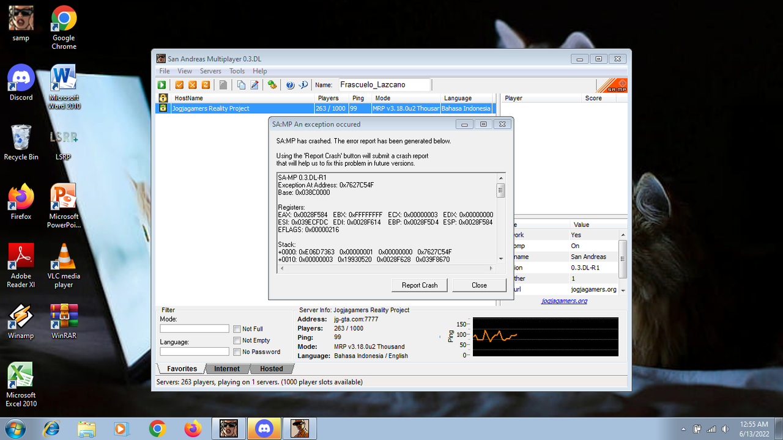The width and height of the screenshot is (783, 440).
Task: Open the Servers menu
Action: (210, 71)
